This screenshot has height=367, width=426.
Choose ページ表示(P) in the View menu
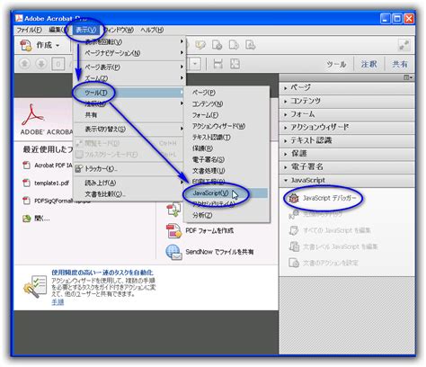[x=129, y=67]
